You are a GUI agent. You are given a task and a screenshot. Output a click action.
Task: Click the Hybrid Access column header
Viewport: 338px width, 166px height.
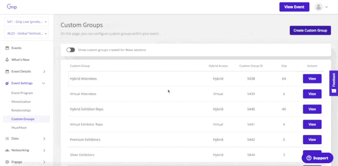(218, 66)
